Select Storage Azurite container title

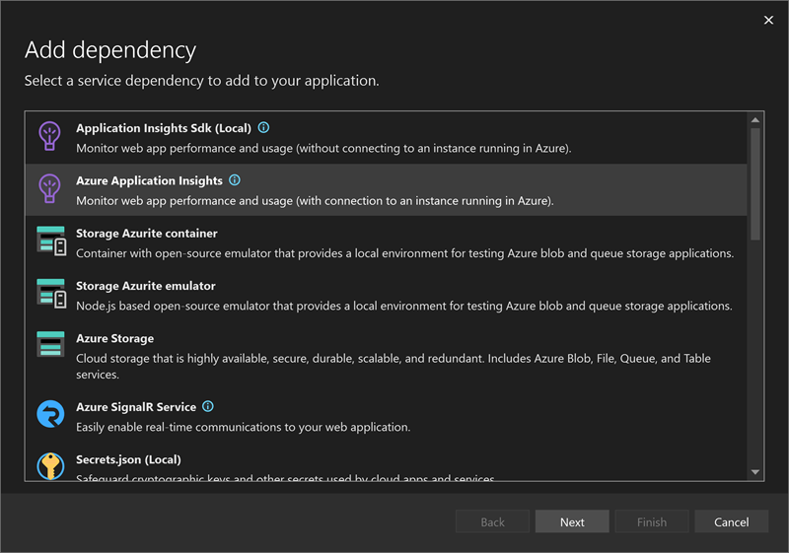coord(147,234)
